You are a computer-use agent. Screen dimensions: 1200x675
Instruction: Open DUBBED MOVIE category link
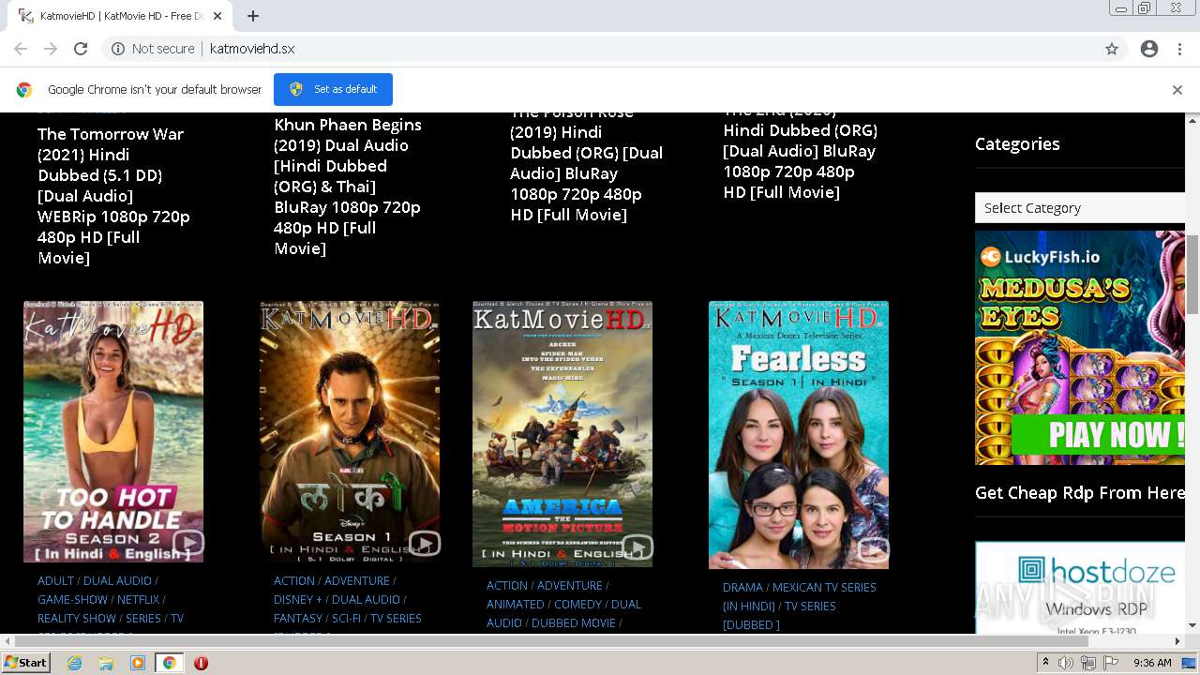point(574,623)
